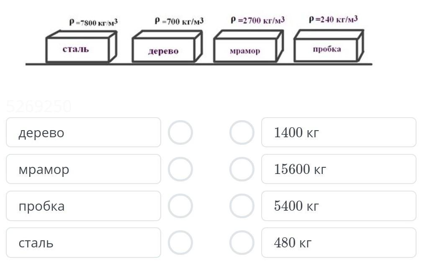Image resolution: width=437 pixels, height=272 pixels.
Task: Click the сталь answer box
Action: click(84, 242)
